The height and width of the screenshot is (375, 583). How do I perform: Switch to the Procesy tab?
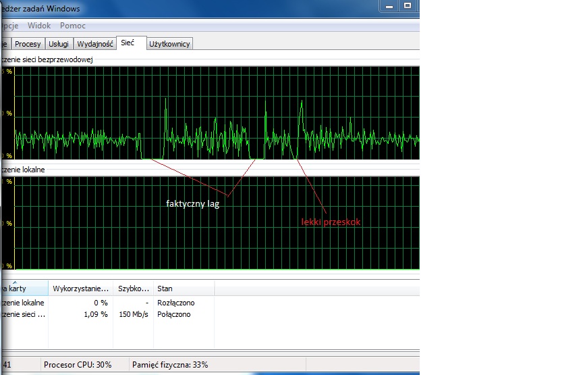pos(28,43)
